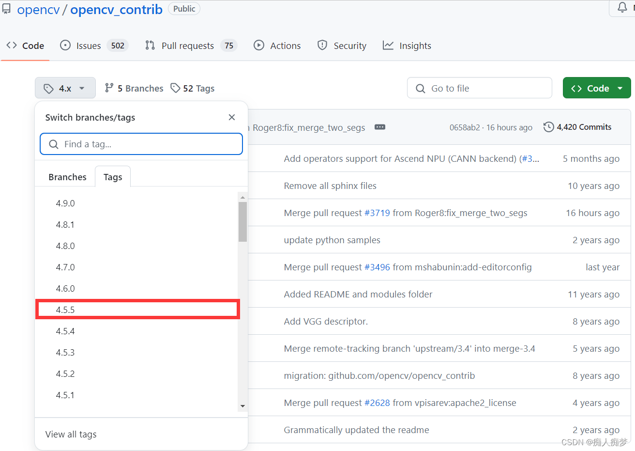Open pull request #3719 link
The height and width of the screenshot is (451, 635).
(x=377, y=213)
